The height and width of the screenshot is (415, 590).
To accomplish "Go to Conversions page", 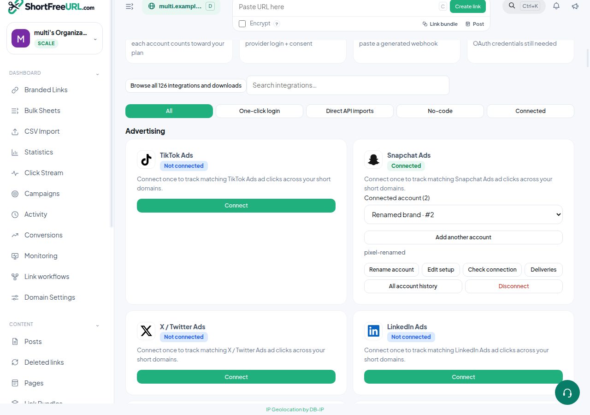I will (x=43, y=235).
